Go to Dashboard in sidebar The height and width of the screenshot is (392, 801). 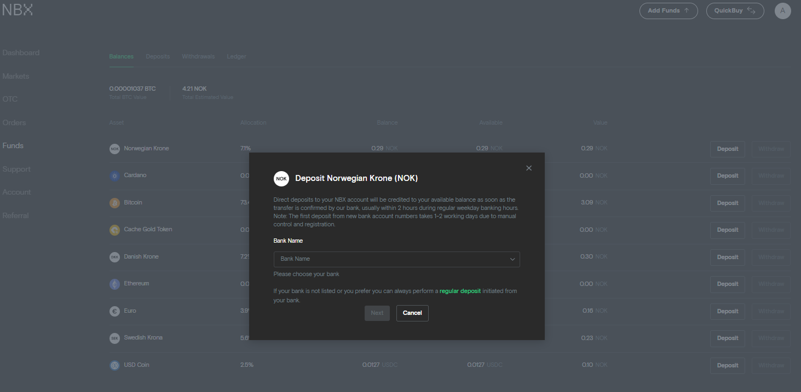21,52
